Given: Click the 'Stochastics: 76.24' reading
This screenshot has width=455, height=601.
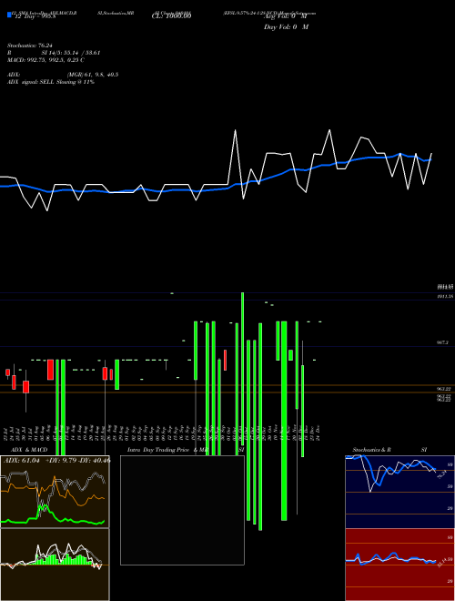Looking at the screenshot, I should coord(30,46).
